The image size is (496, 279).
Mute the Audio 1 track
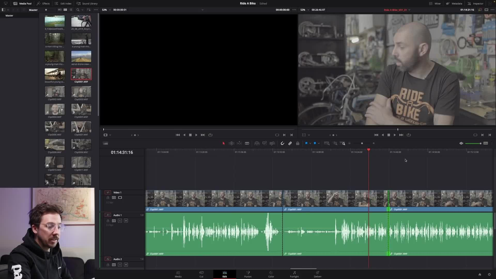coord(126,221)
